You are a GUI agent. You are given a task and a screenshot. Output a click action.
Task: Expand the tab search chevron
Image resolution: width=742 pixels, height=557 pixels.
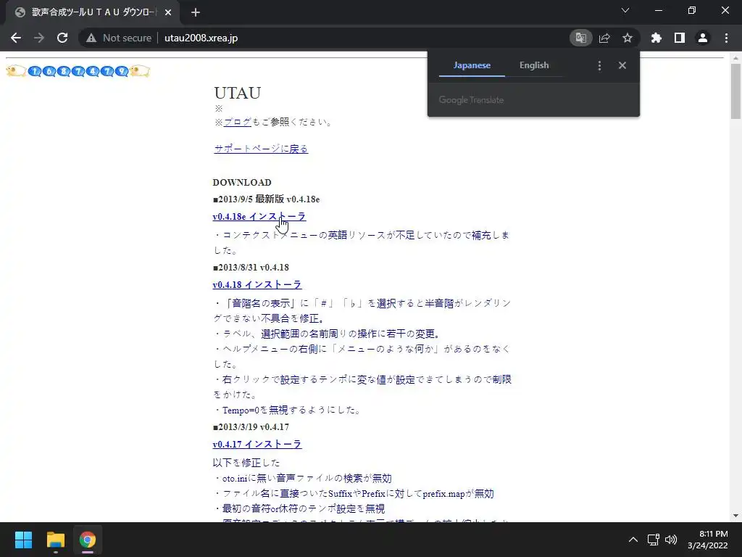pyautogui.click(x=625, y=10)
